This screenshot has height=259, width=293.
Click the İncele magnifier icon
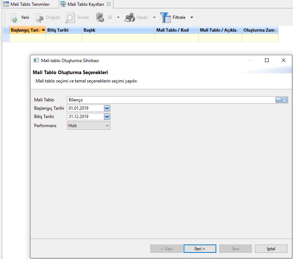click(70, 17)
